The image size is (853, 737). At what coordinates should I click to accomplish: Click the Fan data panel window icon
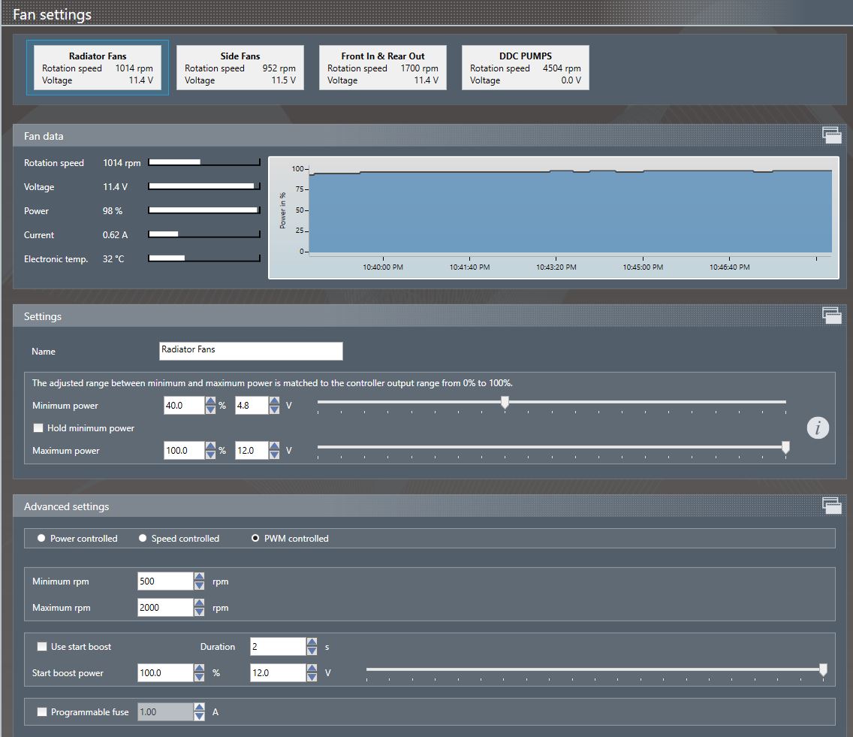pyautogui.click(x=831, y=135)
